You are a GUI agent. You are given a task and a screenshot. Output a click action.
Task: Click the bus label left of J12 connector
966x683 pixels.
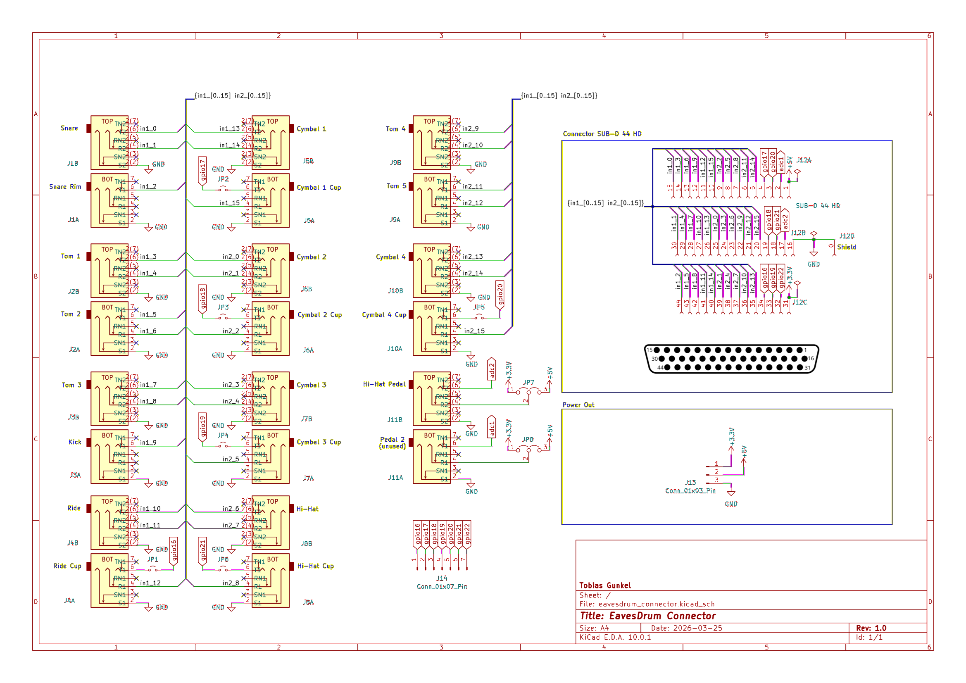click(x=605, y=203)
